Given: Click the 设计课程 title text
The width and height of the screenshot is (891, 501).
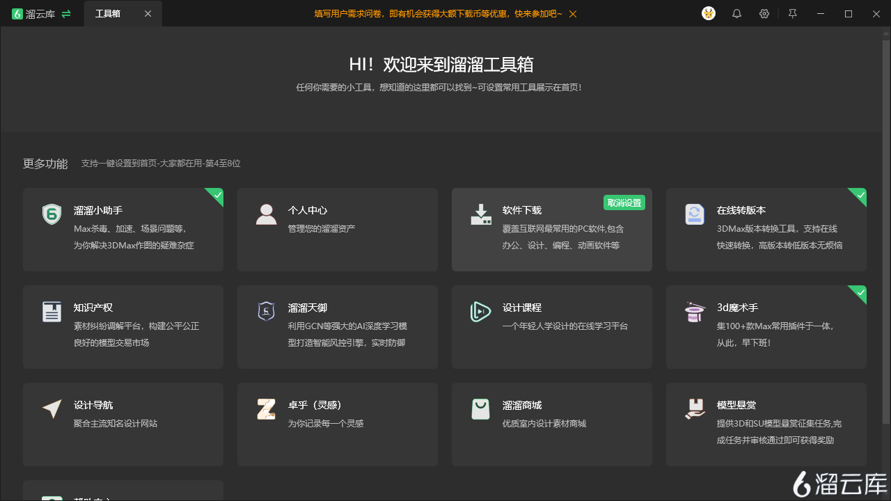Looking at the screenshot, I should tap(522, 308).
